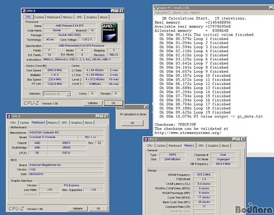This screenshot has height=215, width=274.
Task: Click the Bus Speed value 220.4 MHz
Action: 55,80
